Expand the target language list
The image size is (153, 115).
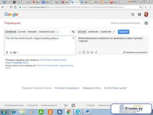pyautogui.click(x=114, y=32)
